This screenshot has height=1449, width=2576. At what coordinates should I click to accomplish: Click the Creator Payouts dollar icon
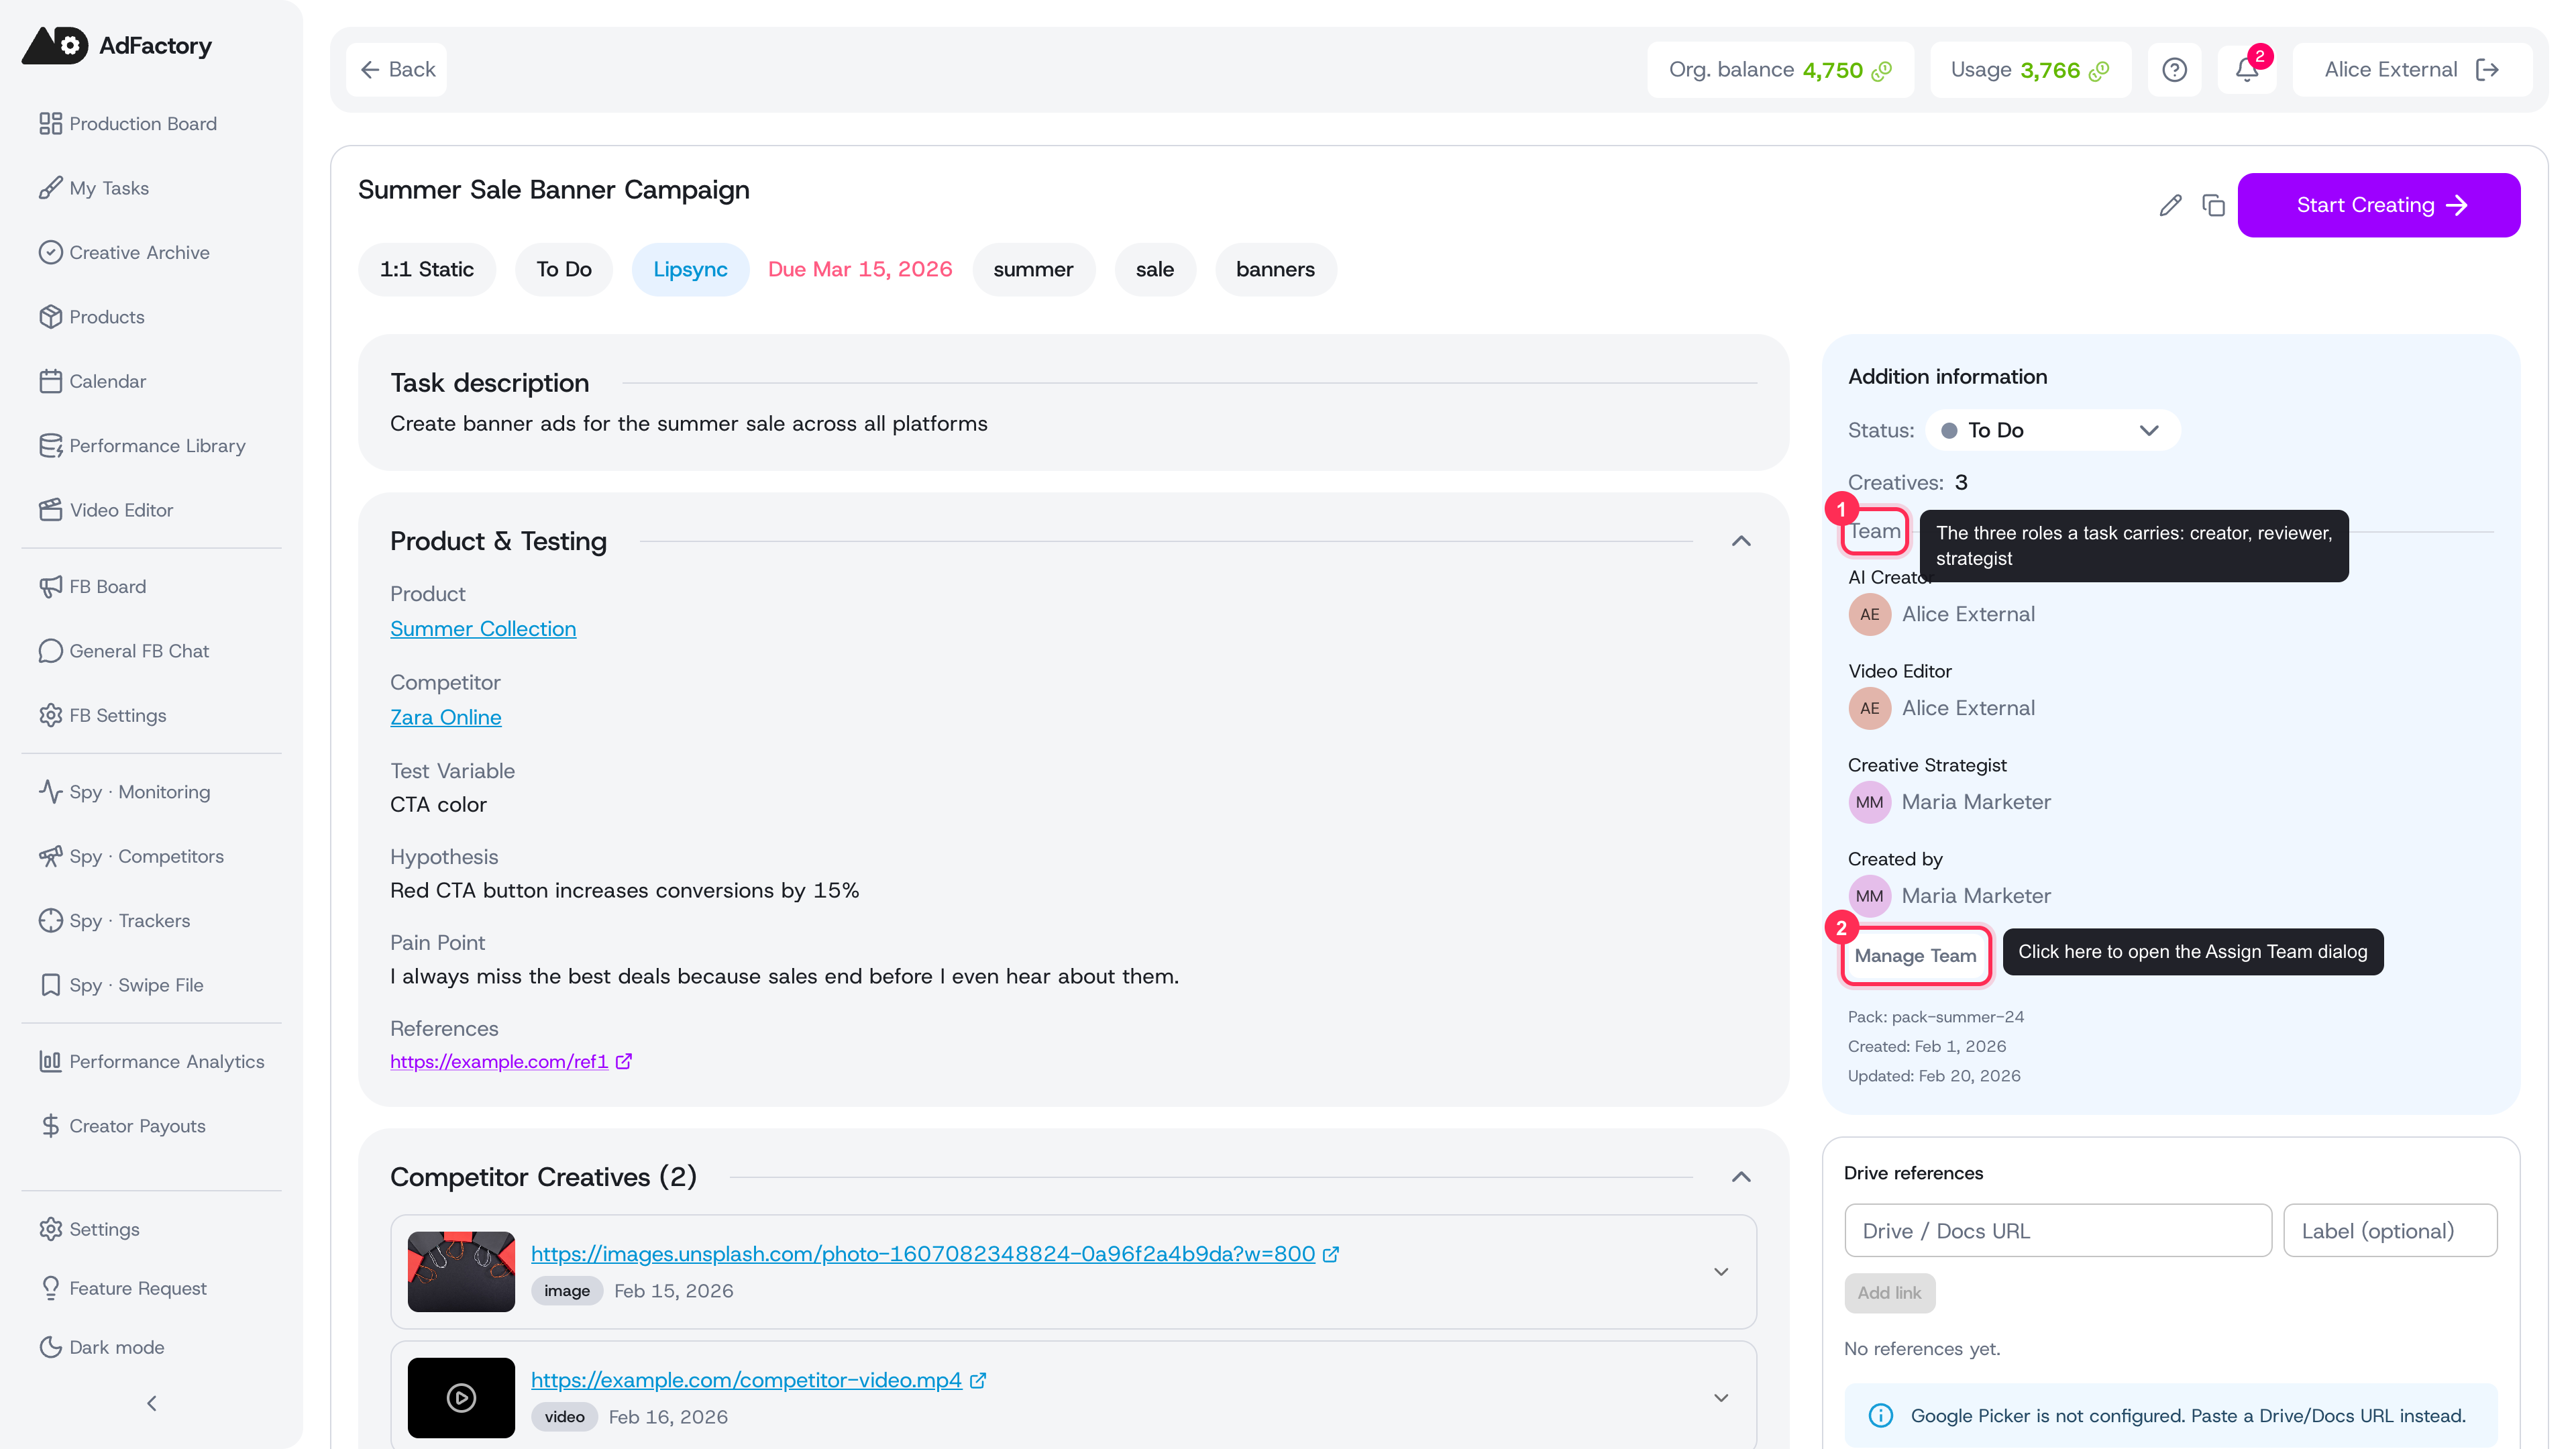coord(50,1126)
